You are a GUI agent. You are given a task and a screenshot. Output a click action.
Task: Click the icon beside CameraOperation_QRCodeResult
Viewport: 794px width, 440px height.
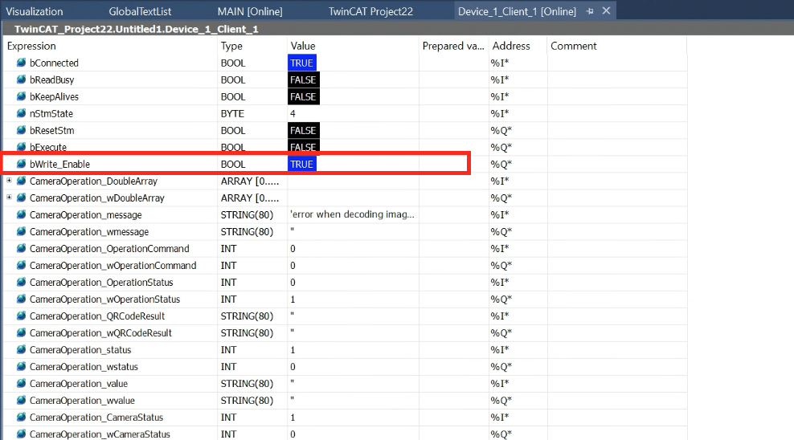coord(21,316)
